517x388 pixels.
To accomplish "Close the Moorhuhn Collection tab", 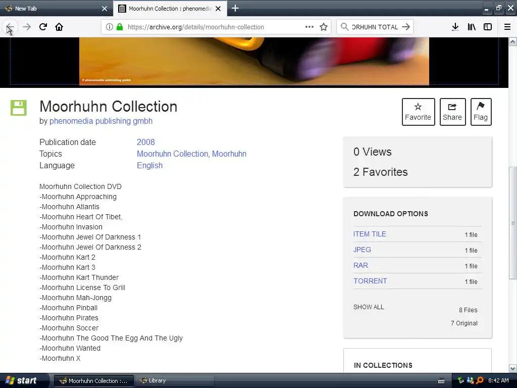I will tap(218, 9).
